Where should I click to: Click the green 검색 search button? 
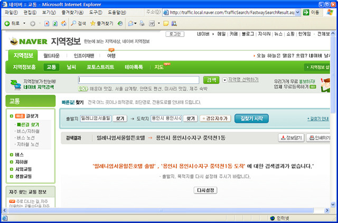tap(211, 80)
